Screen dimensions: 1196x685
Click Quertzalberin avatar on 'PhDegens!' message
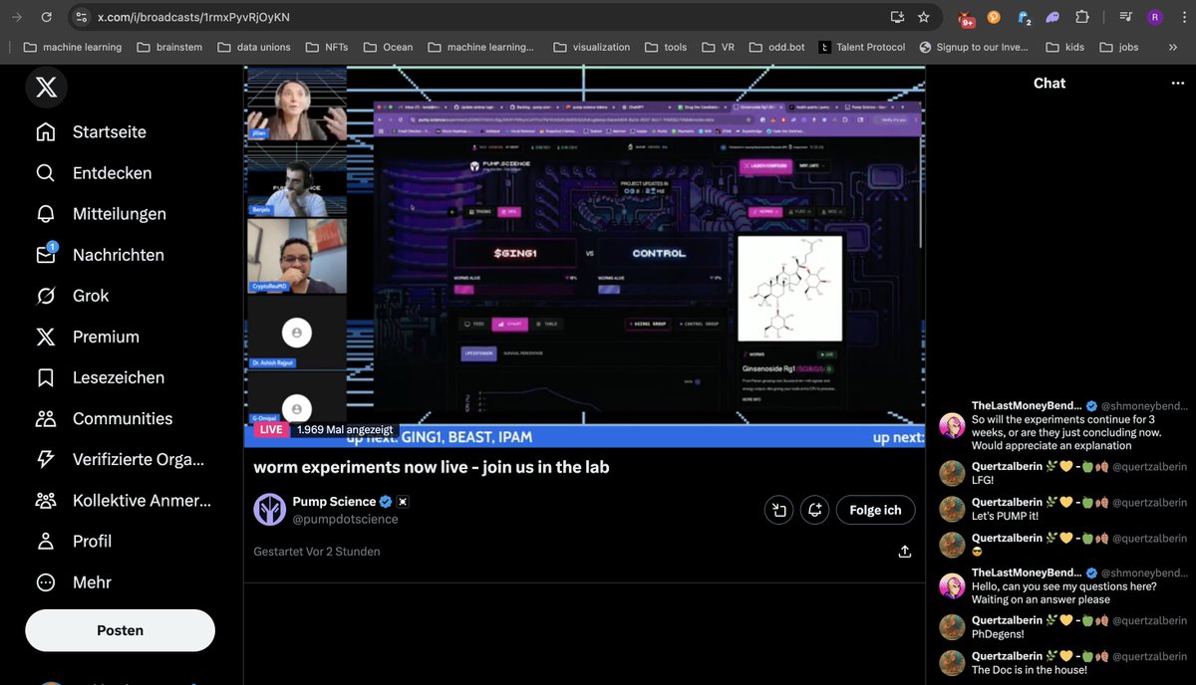click(952, 627)
